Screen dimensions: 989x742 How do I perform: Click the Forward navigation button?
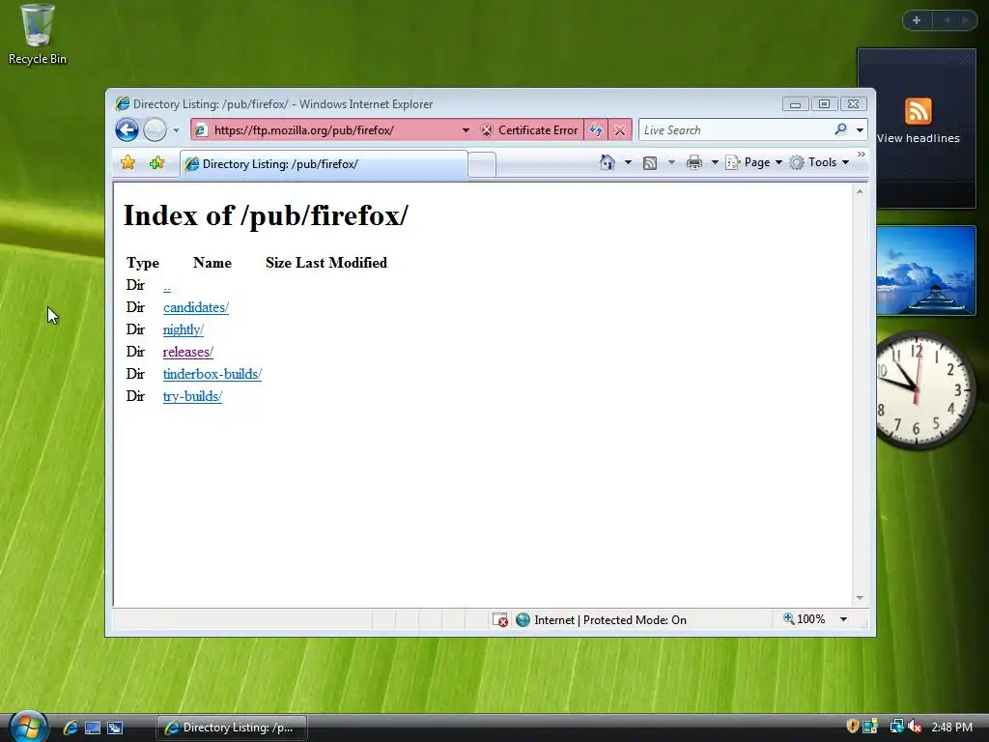[x=155, y=130]
